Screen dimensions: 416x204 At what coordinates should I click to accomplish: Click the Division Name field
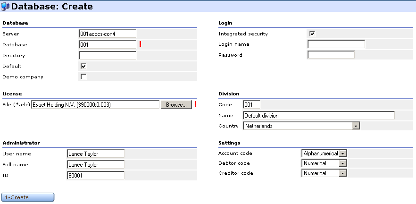pyautogui.click(x=319, y=115)
